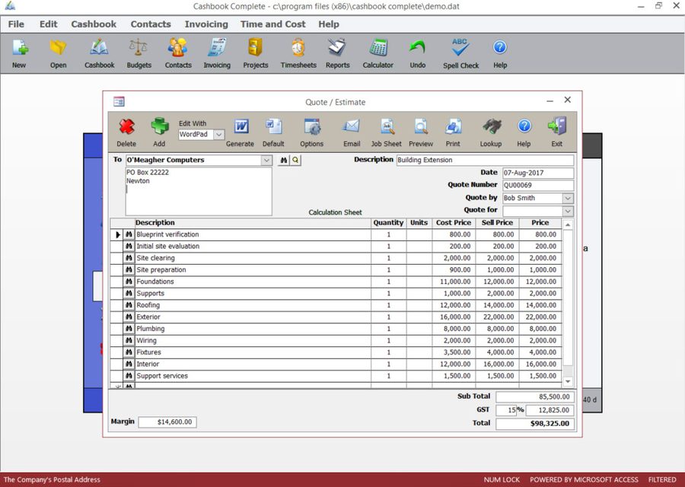Click the address box with PO Box 22222
This screenshot has width=685, height=487.
tap(199, 191)
